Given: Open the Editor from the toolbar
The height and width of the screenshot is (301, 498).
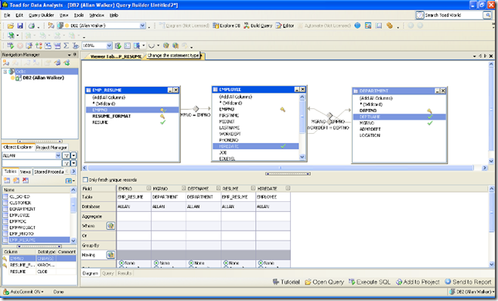Looking at the screenshot, I should click(x=285, y=26).
